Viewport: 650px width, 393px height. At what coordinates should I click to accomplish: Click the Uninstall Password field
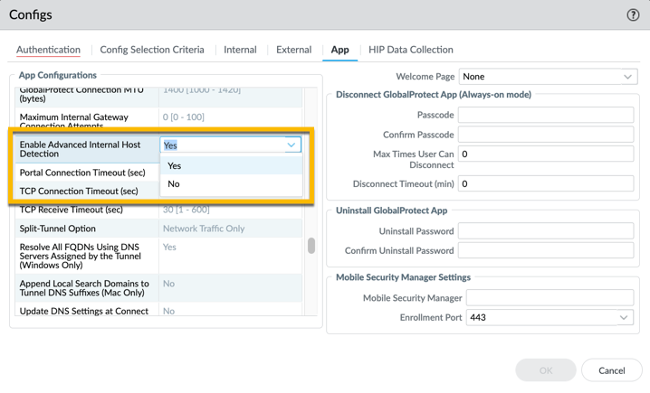[545, 231]
